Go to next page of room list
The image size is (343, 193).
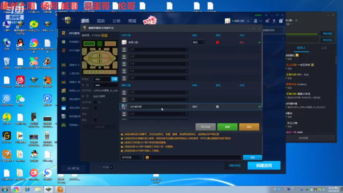click(111, 167)
